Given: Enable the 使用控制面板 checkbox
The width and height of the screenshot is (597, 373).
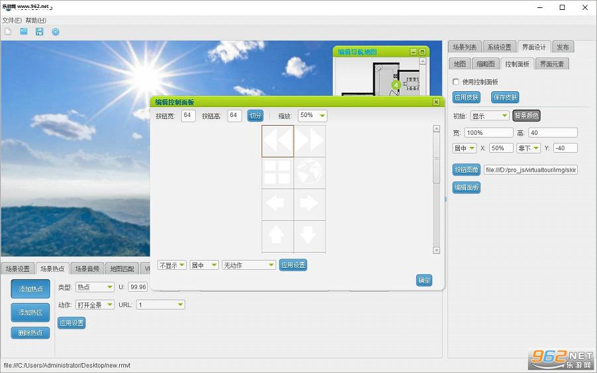Looking at the screenshot, I should coord(456,81).
